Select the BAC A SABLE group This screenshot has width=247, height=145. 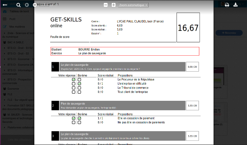[x=16, y=42]
